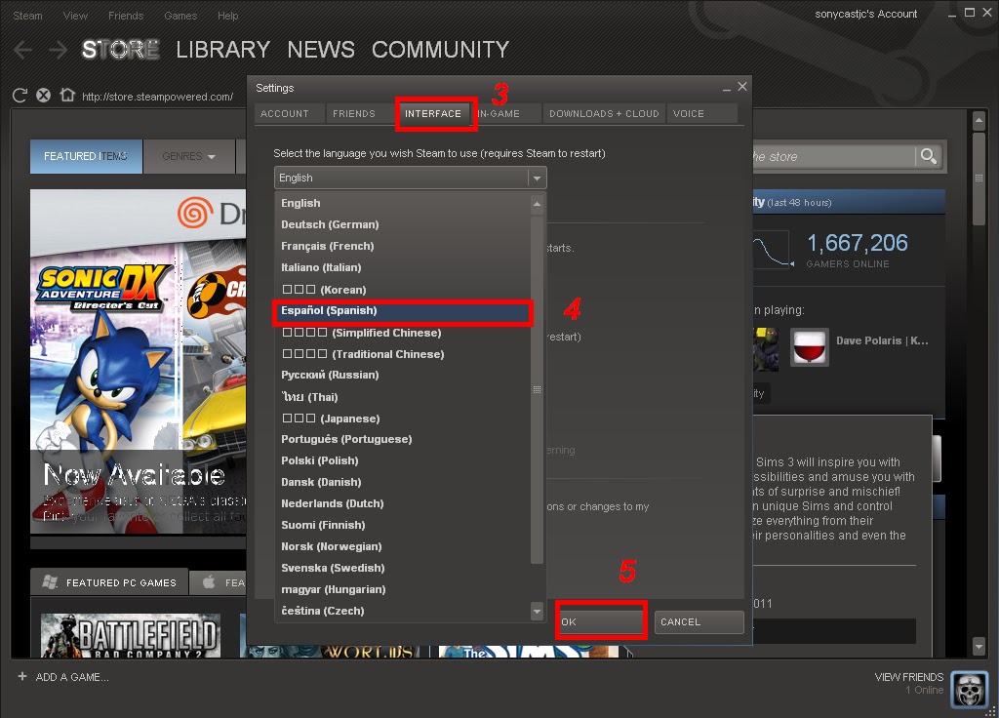Select Polski (Polish) language
The width and height of the screenshot is (999, 718).
pyautogui.click(x=402, y=460)
